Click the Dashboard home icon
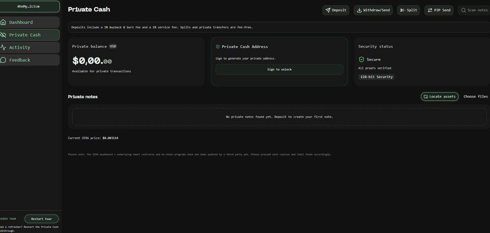The width and height of the screenshot is (490, 233). tap(3, 22)
